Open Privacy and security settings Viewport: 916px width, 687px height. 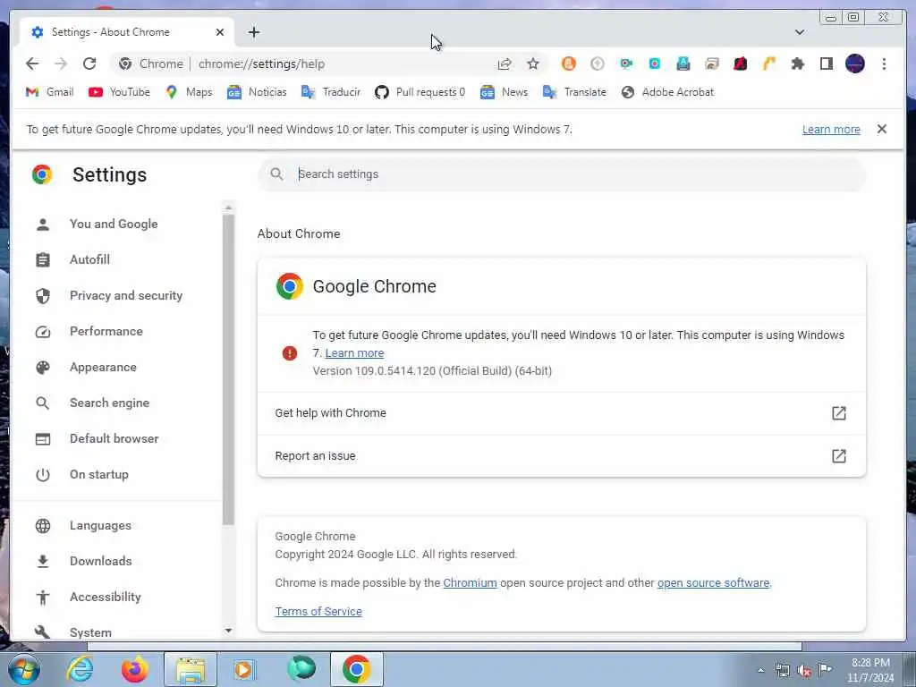click(x=125, y=295)
